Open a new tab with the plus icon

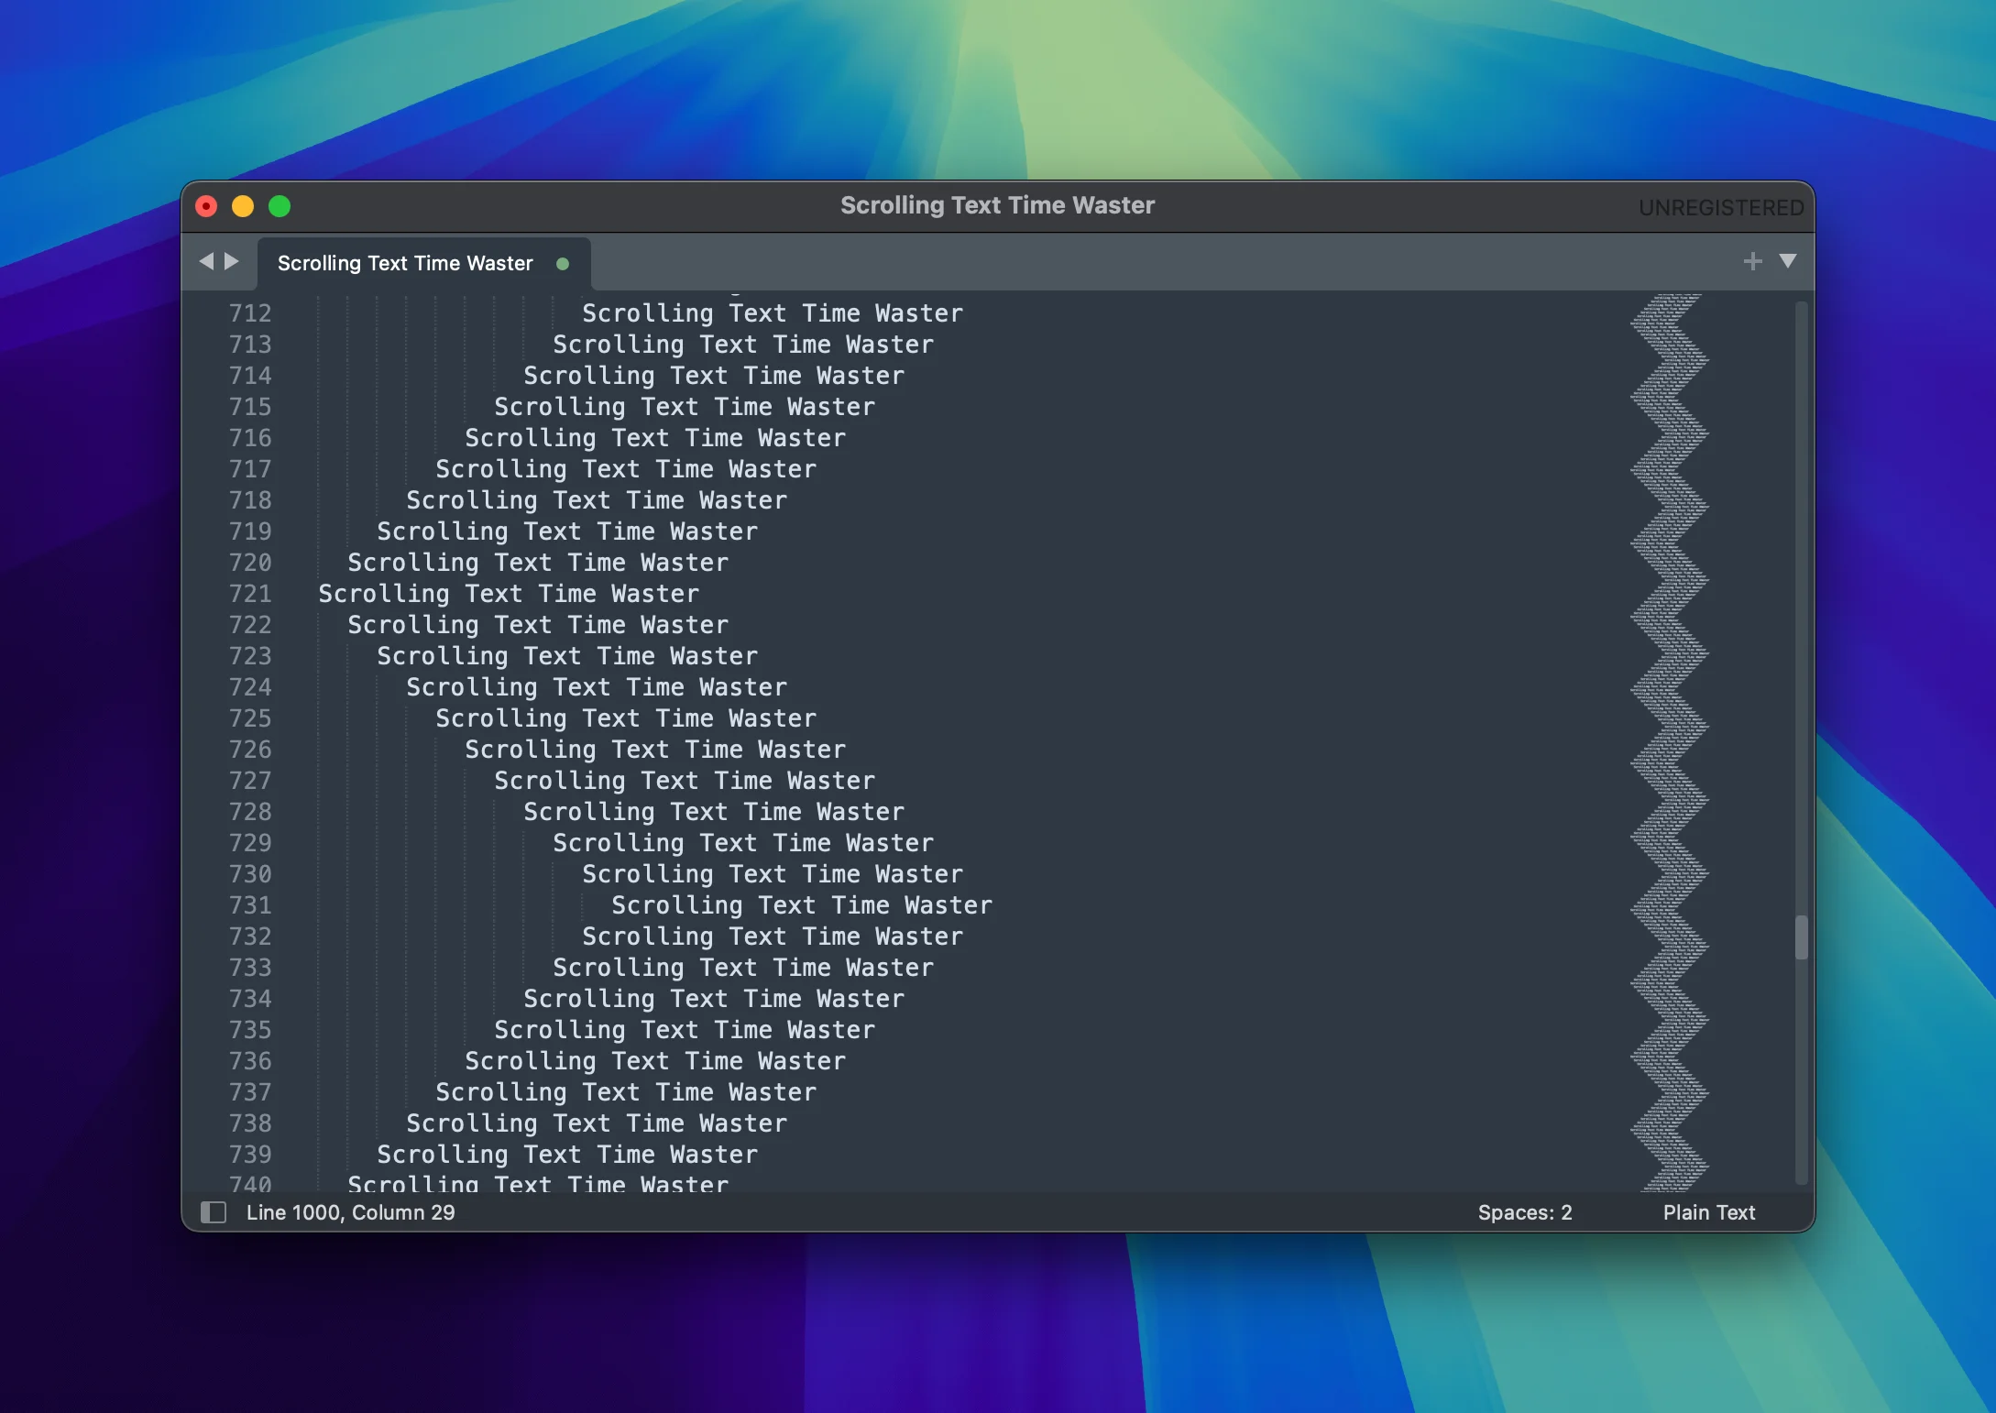pos(1752,261)
